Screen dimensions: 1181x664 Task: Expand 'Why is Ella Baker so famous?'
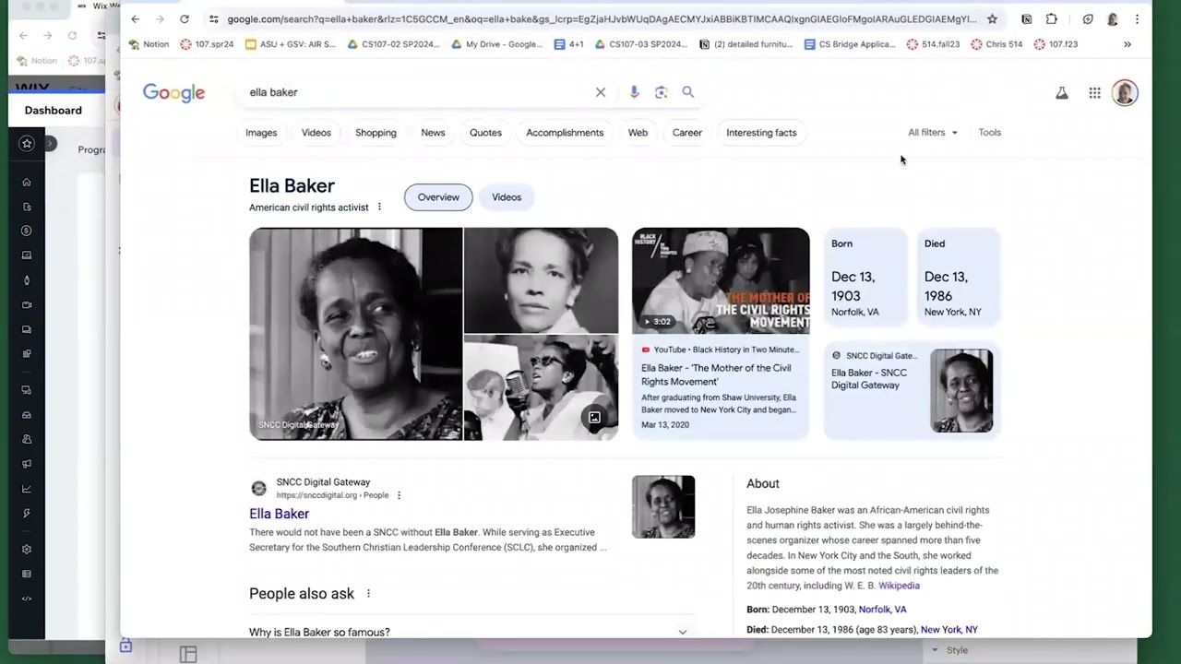(471, 632)
